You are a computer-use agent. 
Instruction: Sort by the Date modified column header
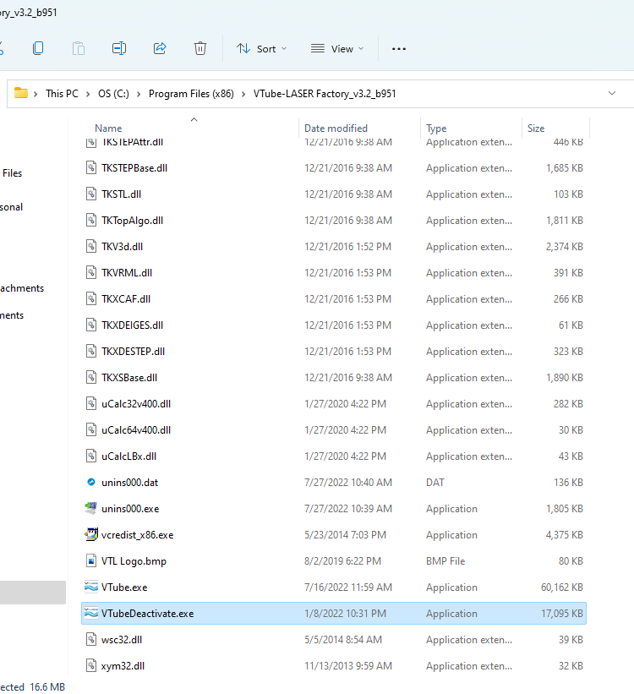[336, 128]
